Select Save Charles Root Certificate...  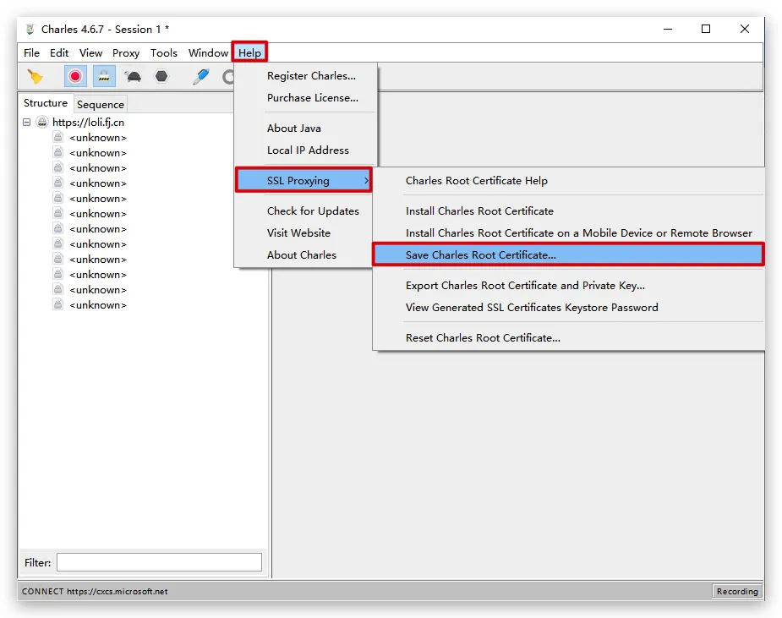[481, 255]
